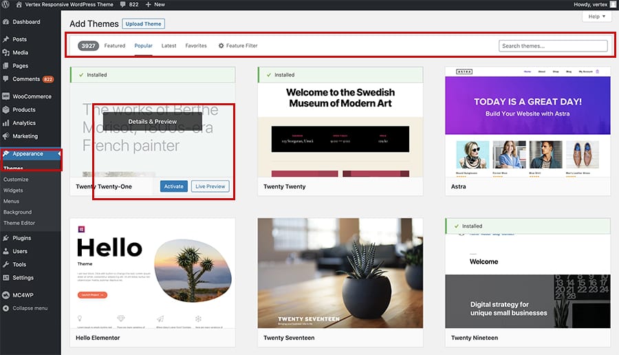Click the WooCommerce icon

click(6, 96)
